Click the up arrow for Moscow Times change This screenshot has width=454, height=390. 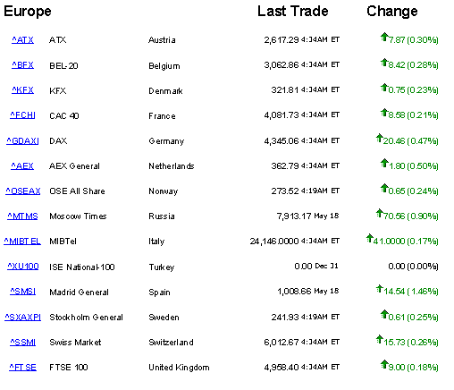pyautogui.click(x=379, y=213)
